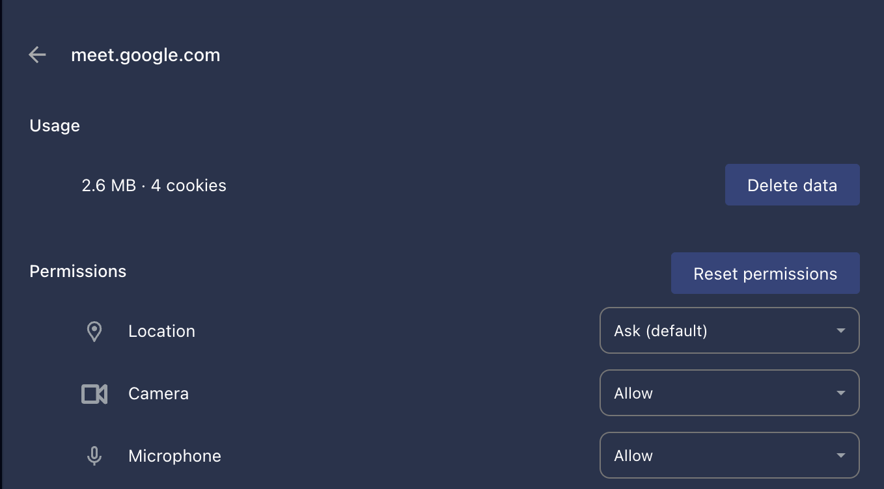884x489 pixels.
Task: Click the dropdown arrow on Camera setting
Action: [x=842, y=393]
